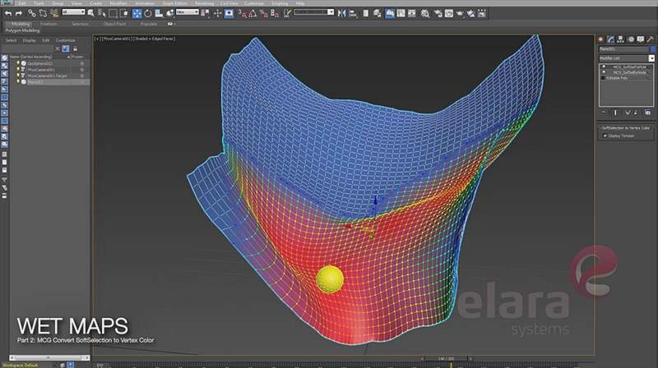The image size is (658, 368).
Task: Click the Customize menu in Scene Explorer
Action: point(65,39)
